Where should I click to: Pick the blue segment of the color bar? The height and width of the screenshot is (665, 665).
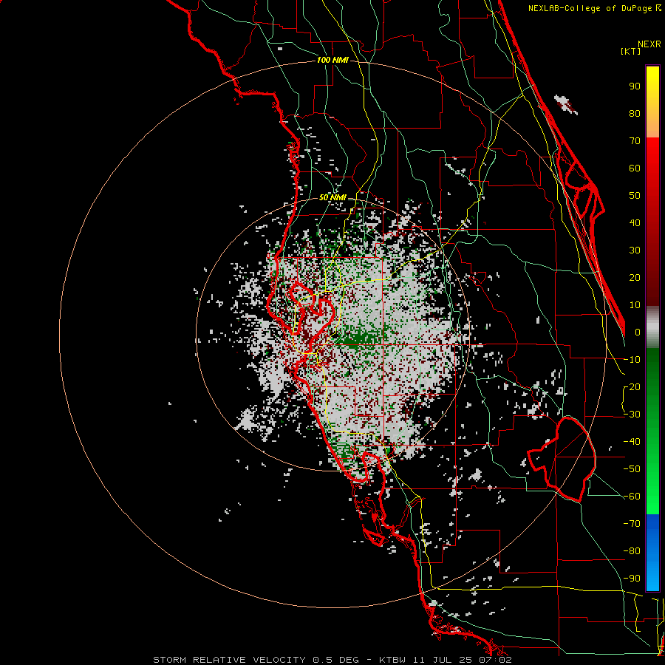[x=652, y=553]
